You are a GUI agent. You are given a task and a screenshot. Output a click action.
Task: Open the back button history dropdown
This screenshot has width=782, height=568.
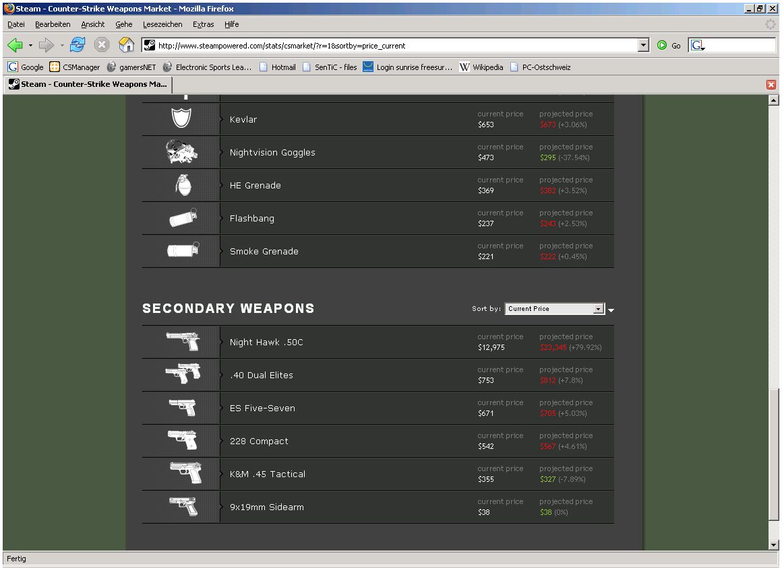(x=30, y=45)
